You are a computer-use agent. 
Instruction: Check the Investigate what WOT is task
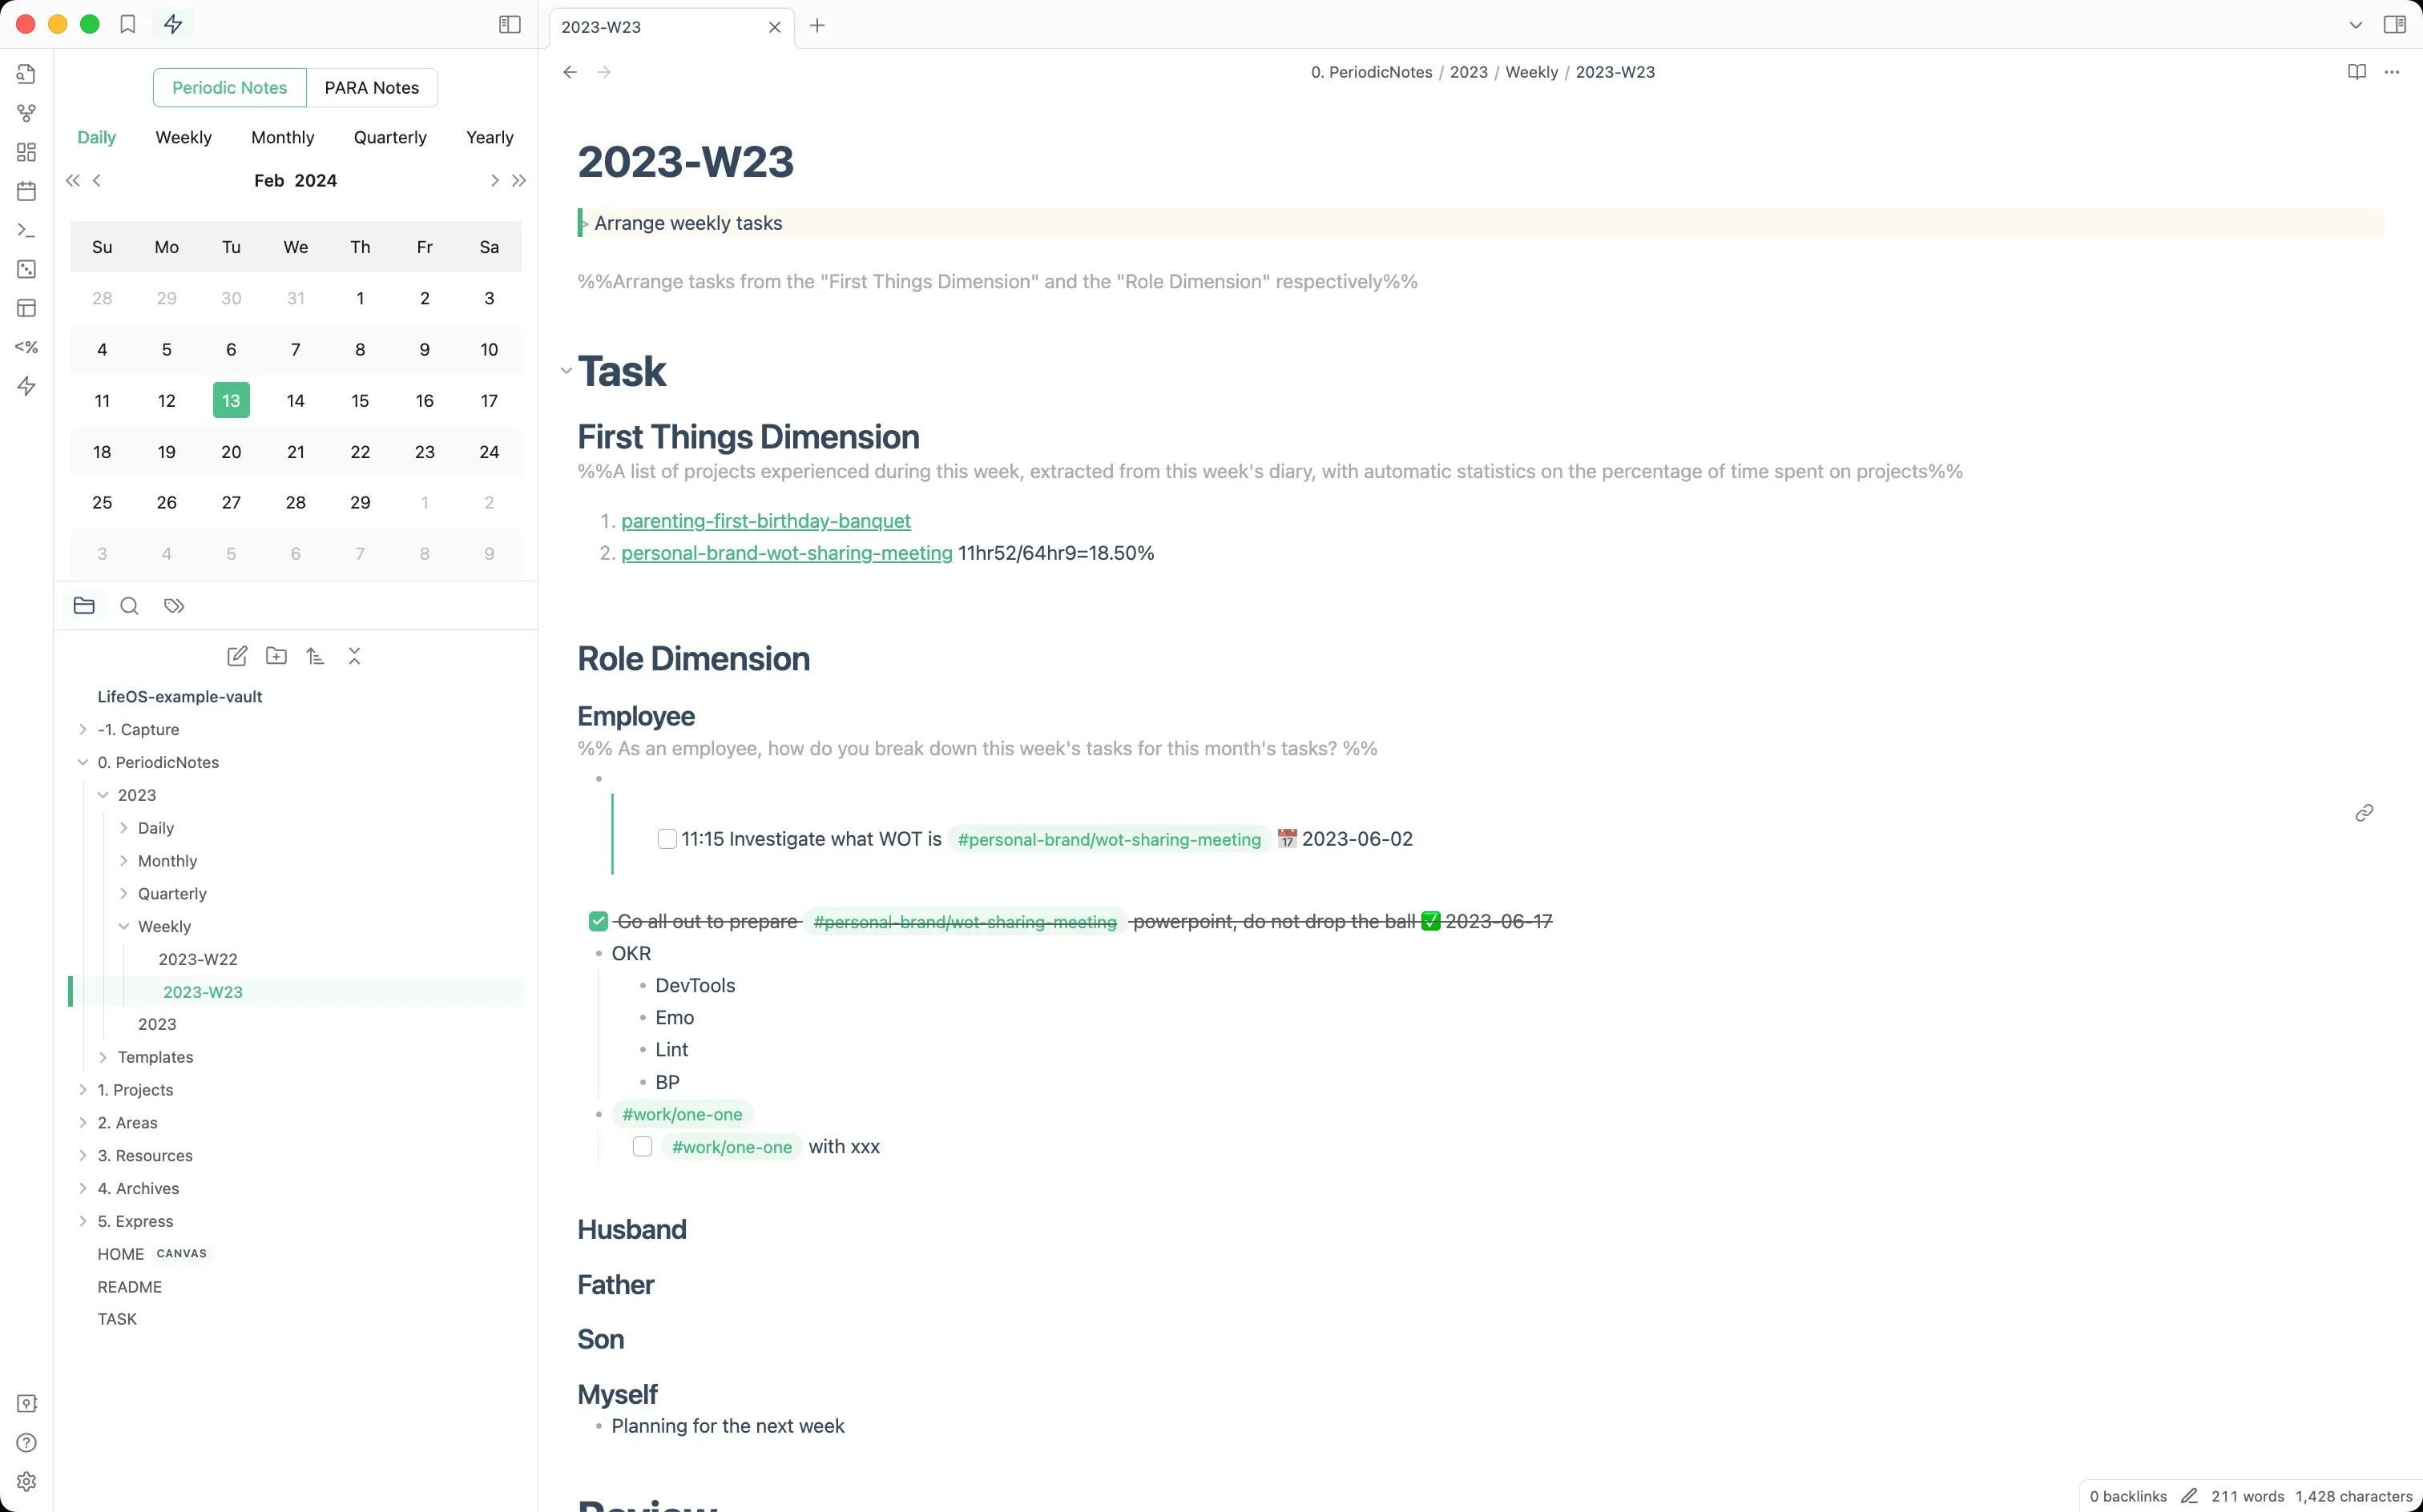pos(667,839)
